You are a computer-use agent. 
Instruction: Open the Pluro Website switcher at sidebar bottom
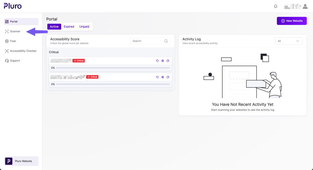[21, 161]
